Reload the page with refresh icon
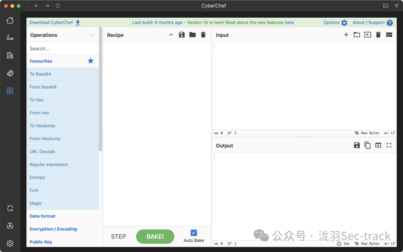This screenshot has width=403, height=252. coord(58,6)
